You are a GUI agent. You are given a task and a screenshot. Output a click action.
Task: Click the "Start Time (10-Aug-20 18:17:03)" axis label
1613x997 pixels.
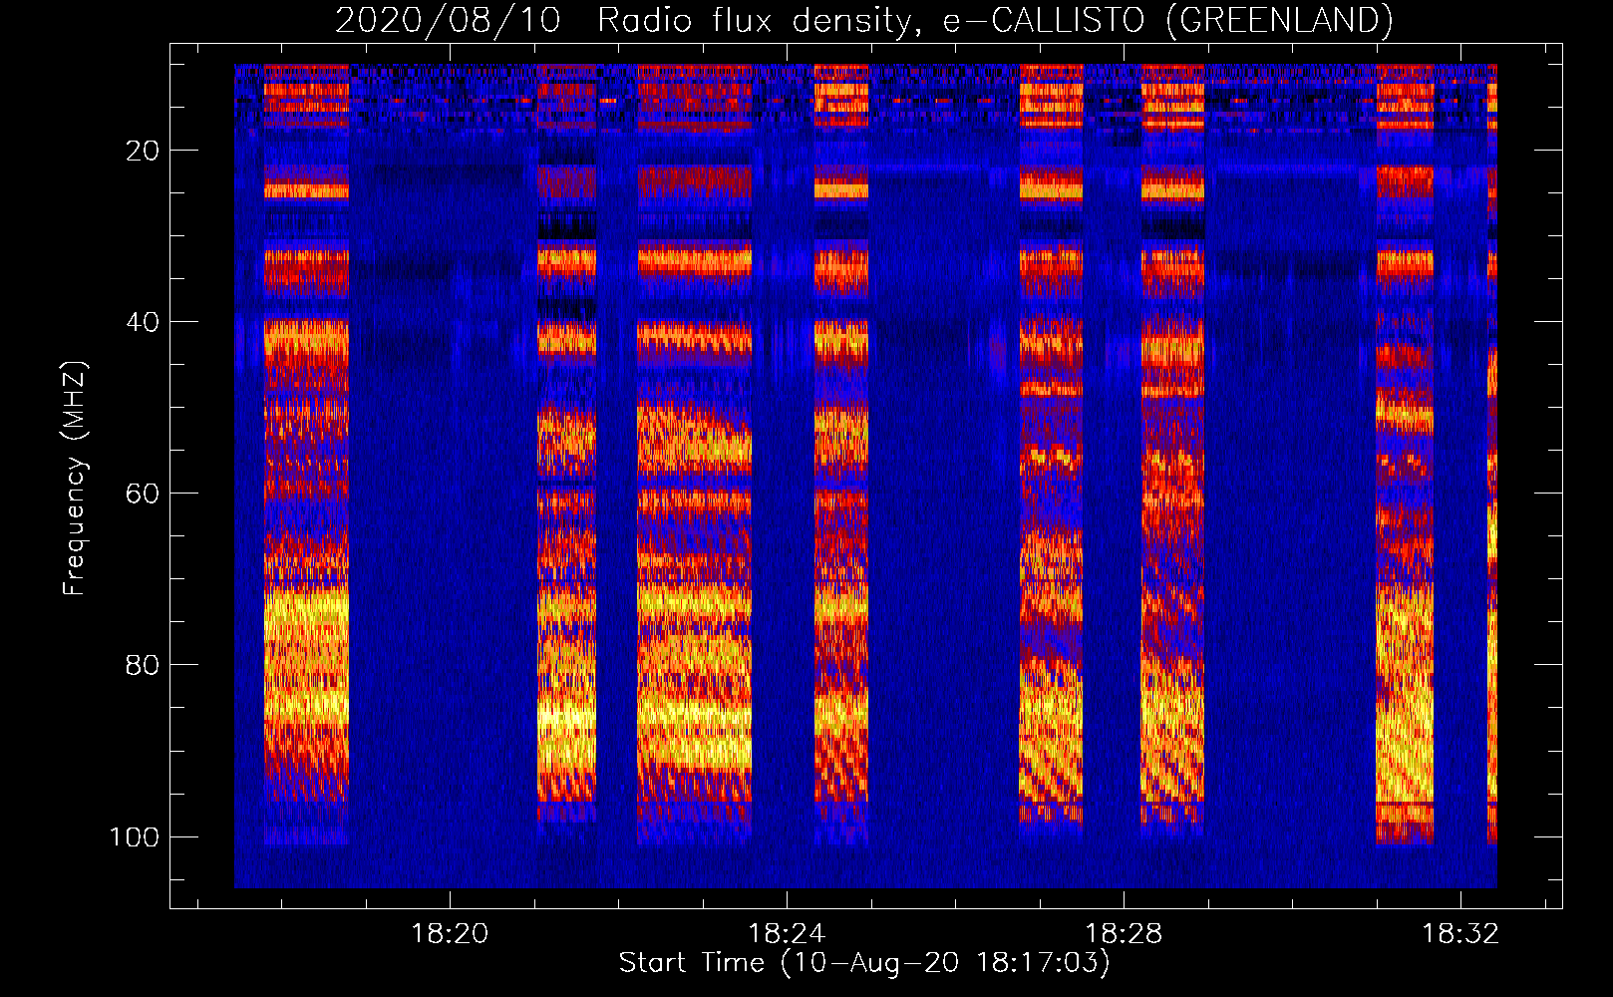coord(864,963)
